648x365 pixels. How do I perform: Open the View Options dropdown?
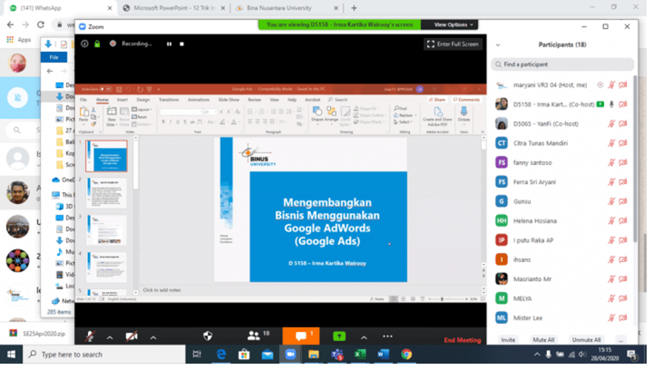(454, 25)
